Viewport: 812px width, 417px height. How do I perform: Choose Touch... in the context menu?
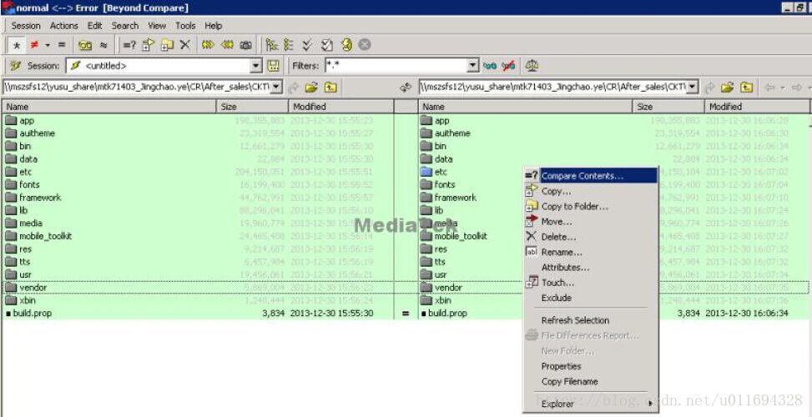[591, 283]
